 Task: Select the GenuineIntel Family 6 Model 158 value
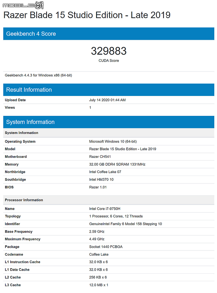125,224
